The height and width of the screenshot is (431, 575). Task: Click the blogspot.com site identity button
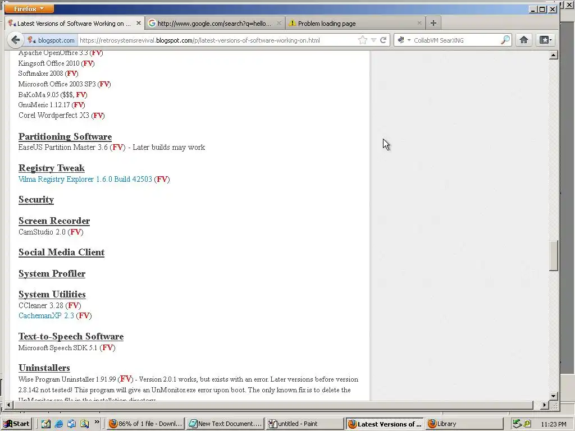click(51, 40)
